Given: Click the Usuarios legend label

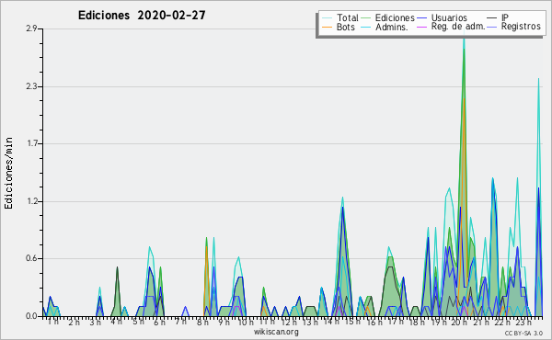Looking at the screenshot, I should (449, 17).
